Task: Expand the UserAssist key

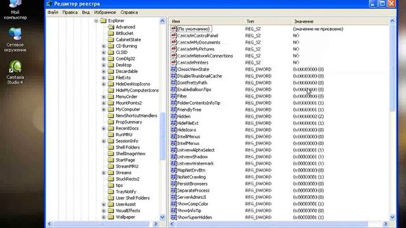Action: coord(103,204)
